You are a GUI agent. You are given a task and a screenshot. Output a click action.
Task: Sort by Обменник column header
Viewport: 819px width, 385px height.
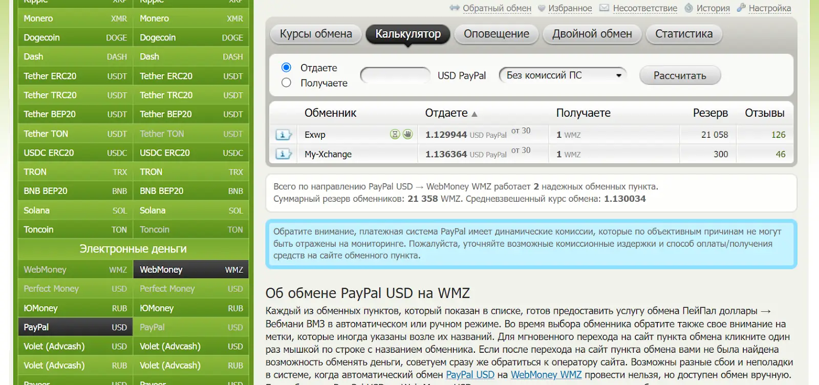pos(330,113)
